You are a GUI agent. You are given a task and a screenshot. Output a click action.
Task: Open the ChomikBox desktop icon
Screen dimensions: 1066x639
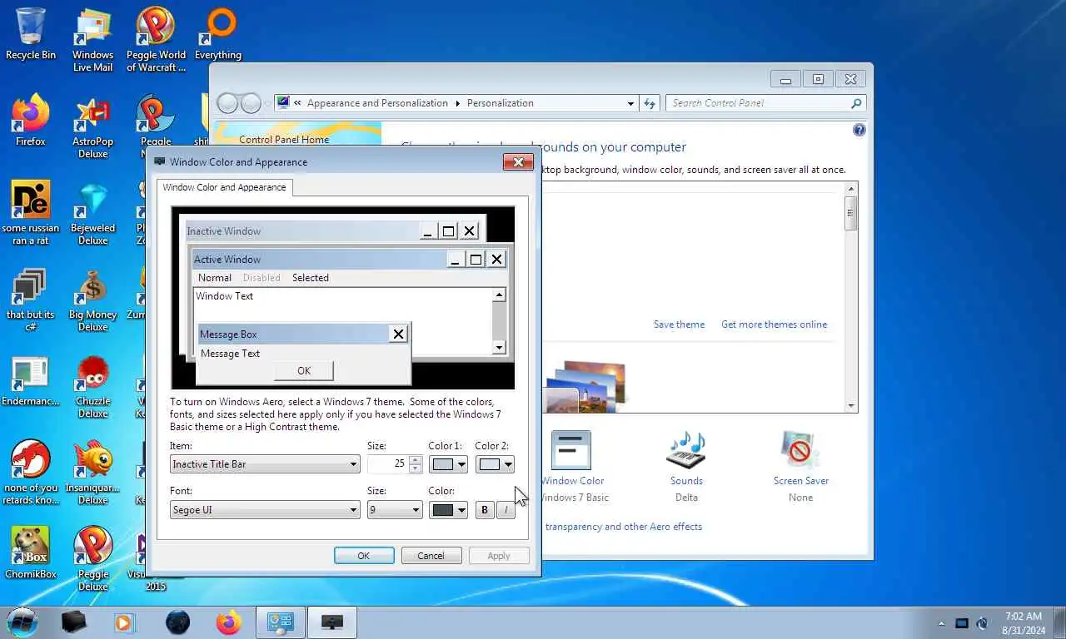click(x=31, y=552)
